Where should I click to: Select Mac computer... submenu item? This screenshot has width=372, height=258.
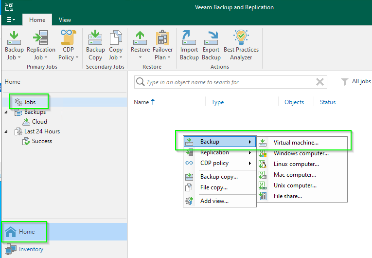302,175
